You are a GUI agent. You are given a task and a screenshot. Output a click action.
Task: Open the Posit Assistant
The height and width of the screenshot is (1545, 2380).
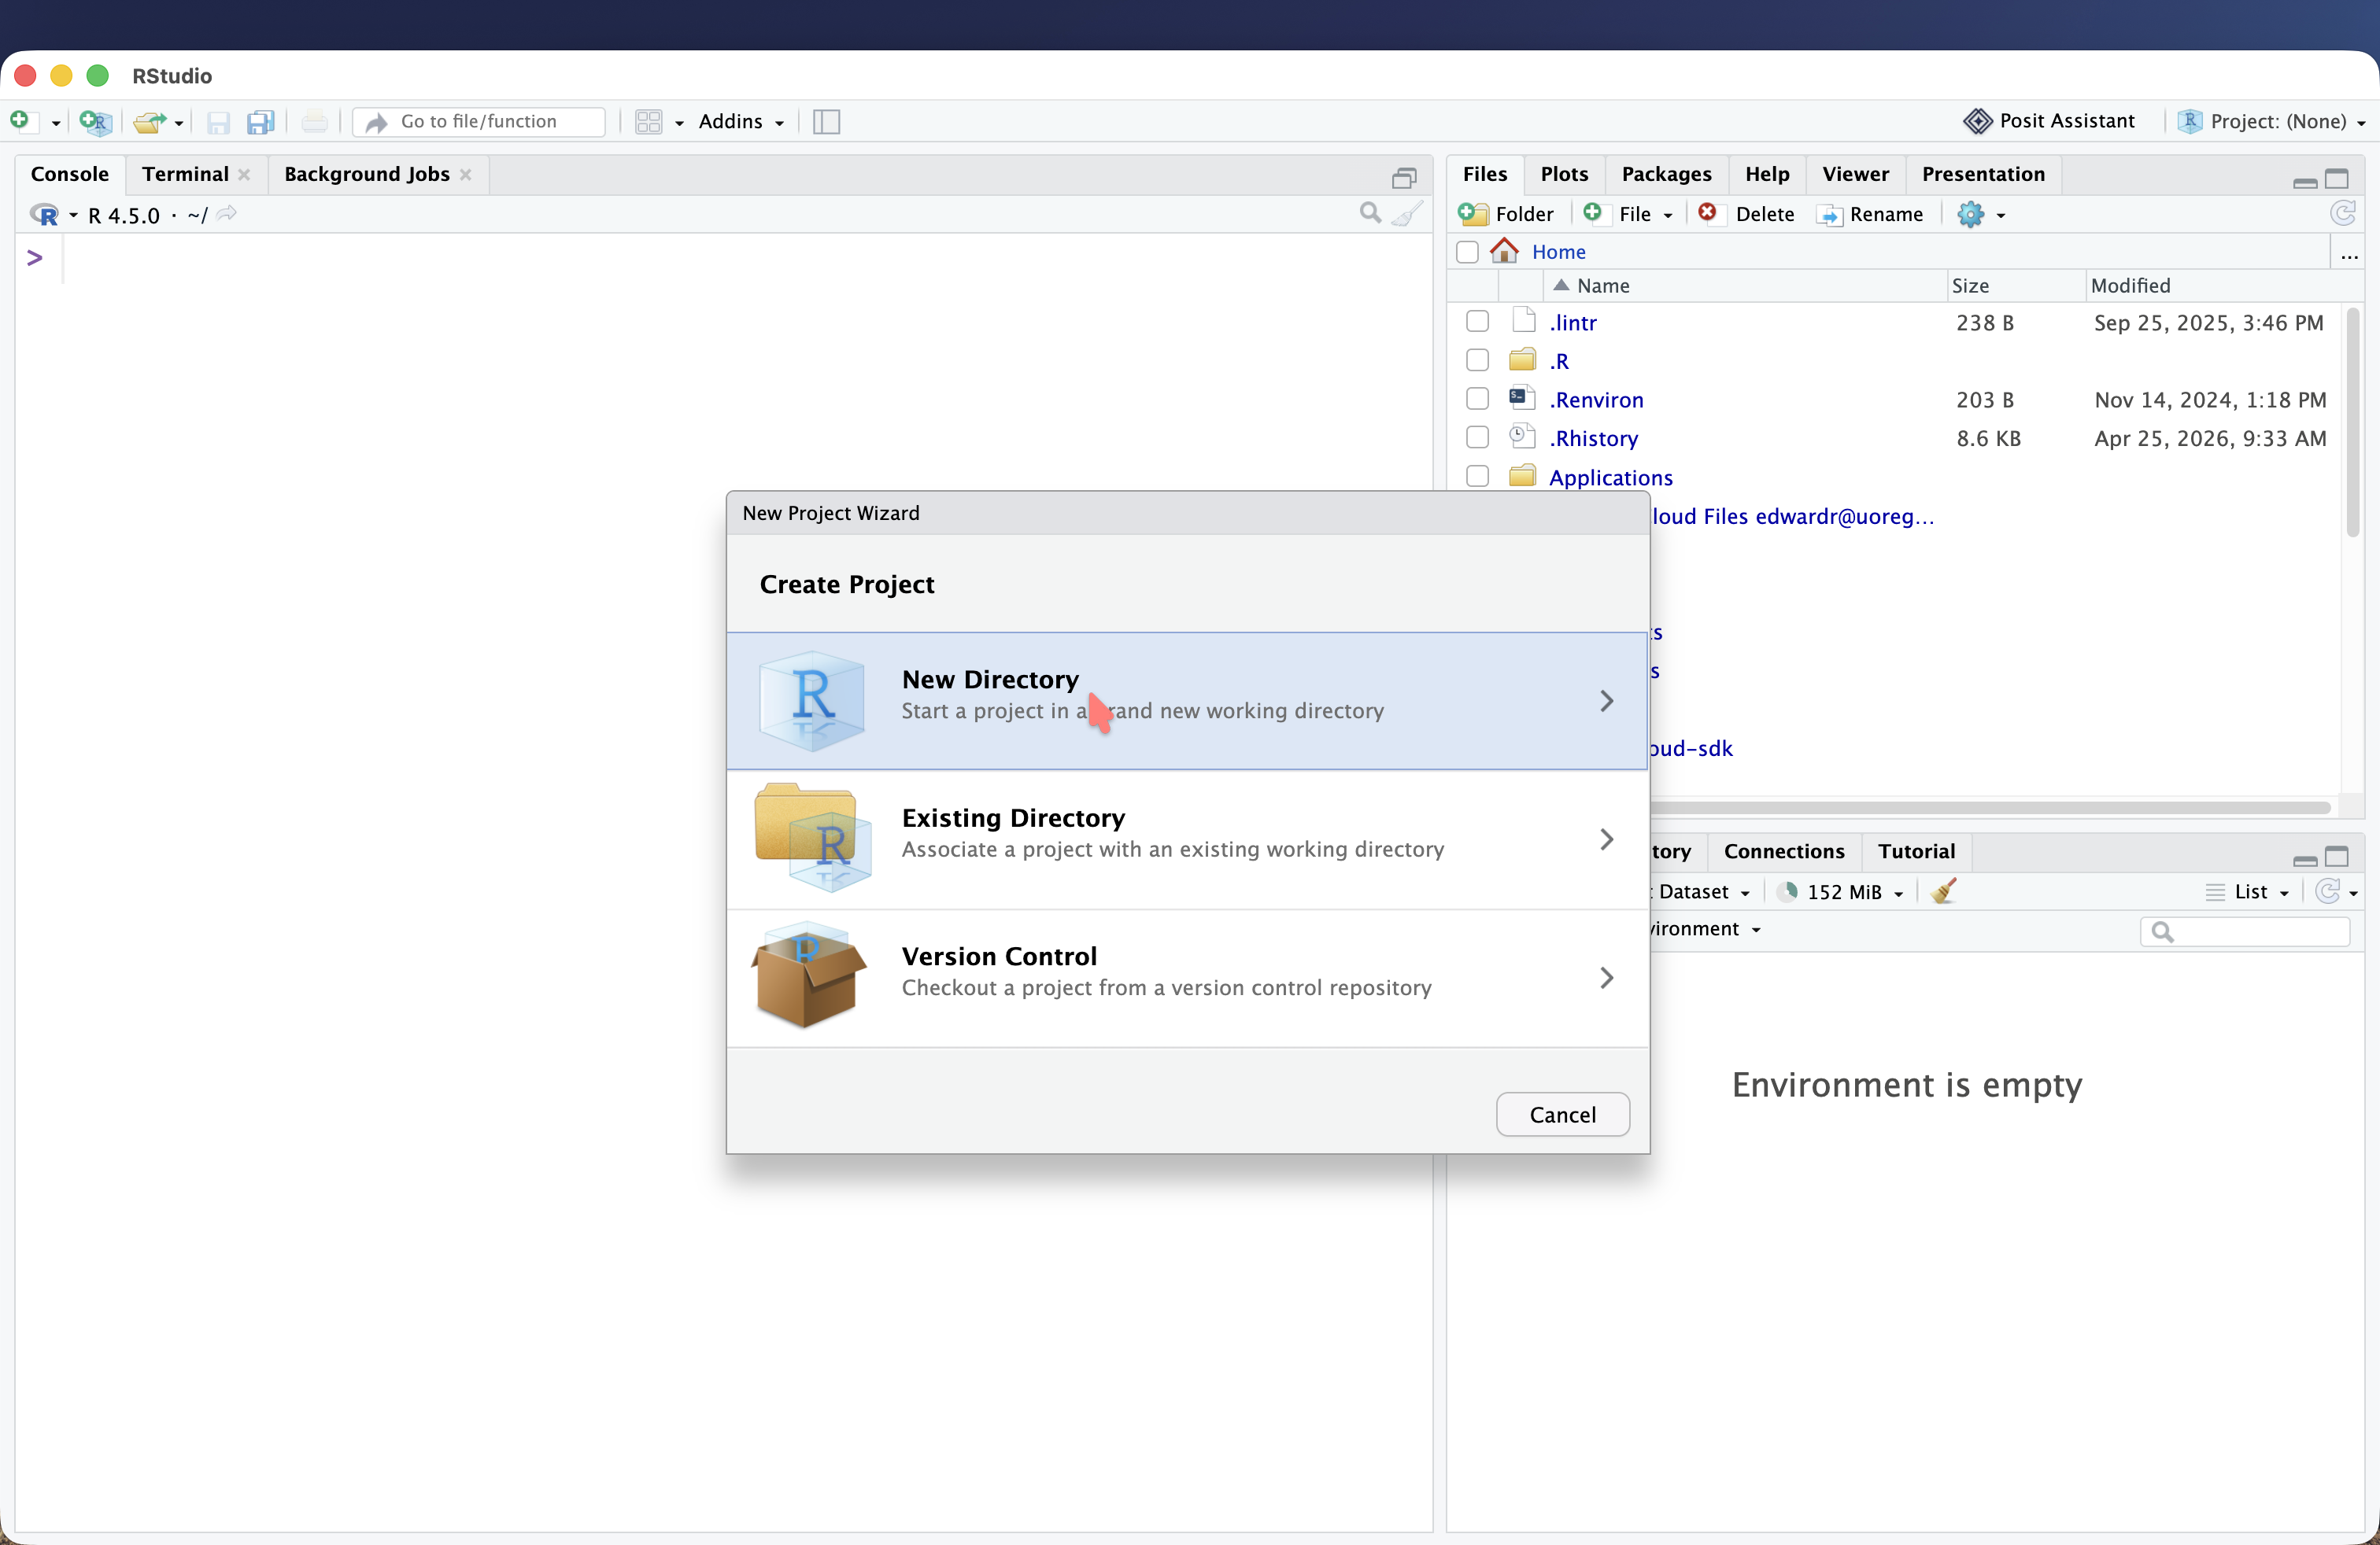[2049, 121]
